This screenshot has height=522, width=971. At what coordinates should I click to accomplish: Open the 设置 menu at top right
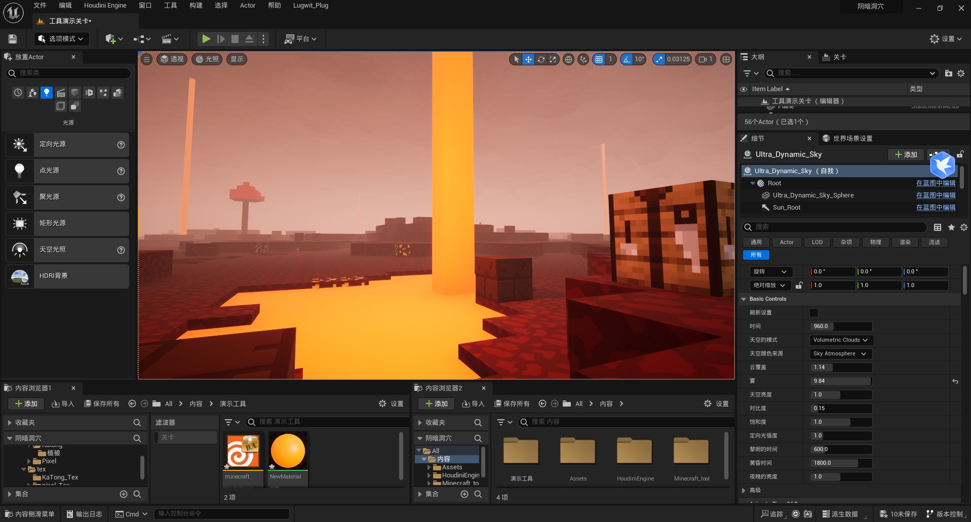(x=946, y=39)
